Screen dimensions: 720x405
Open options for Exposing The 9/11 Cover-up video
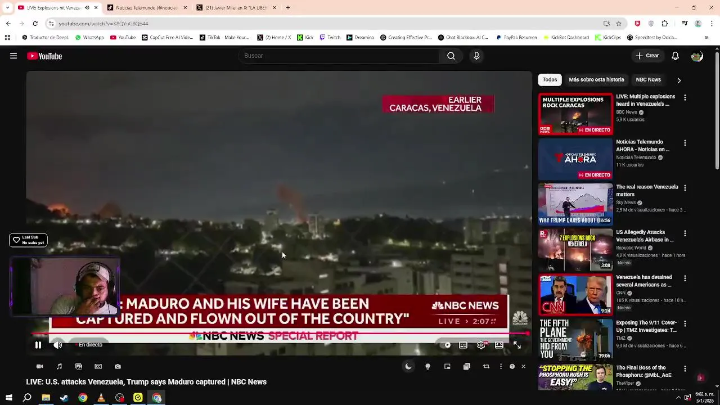pyautogui.click(x=685, y=323)
